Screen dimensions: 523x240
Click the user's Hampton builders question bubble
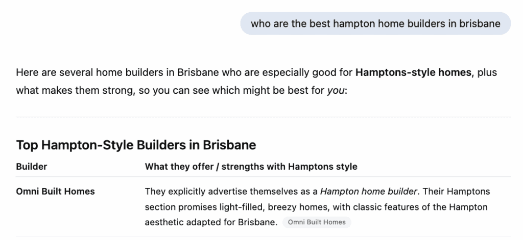[x=375, y=24]
